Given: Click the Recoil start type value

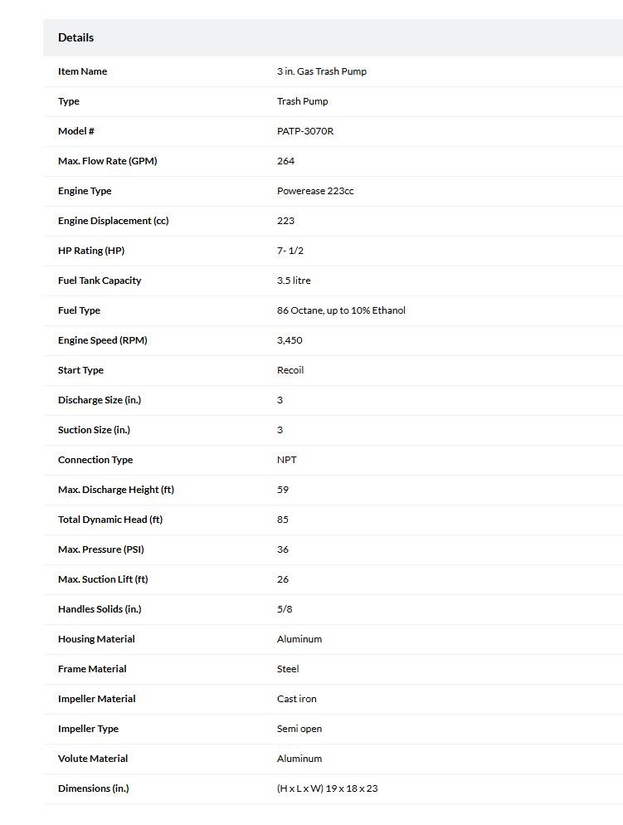Looking at the screenshot, I should point(290,370).
